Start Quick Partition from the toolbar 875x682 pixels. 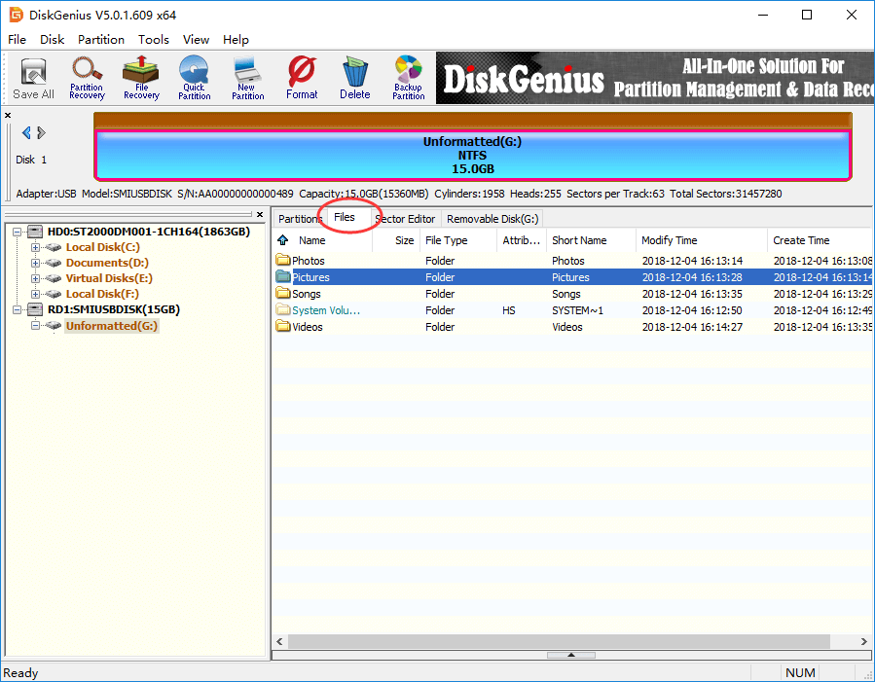tap(195, 79)
